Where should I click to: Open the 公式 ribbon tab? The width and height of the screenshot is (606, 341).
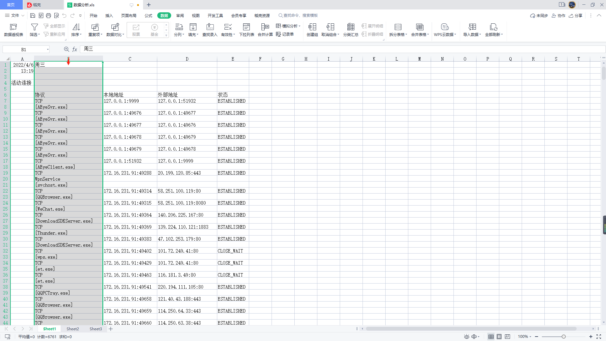[148, 15]
